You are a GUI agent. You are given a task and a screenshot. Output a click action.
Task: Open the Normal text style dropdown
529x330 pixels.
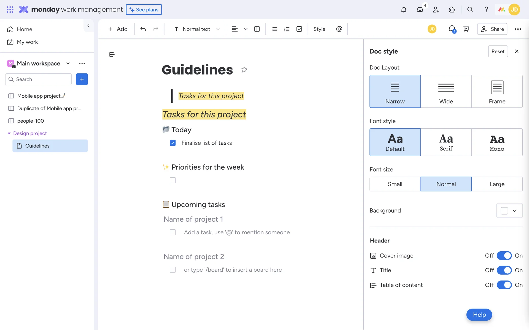point(197,29)
